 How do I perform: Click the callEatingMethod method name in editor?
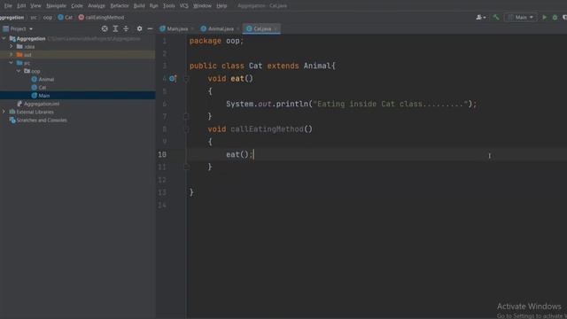tap(268, 129)
